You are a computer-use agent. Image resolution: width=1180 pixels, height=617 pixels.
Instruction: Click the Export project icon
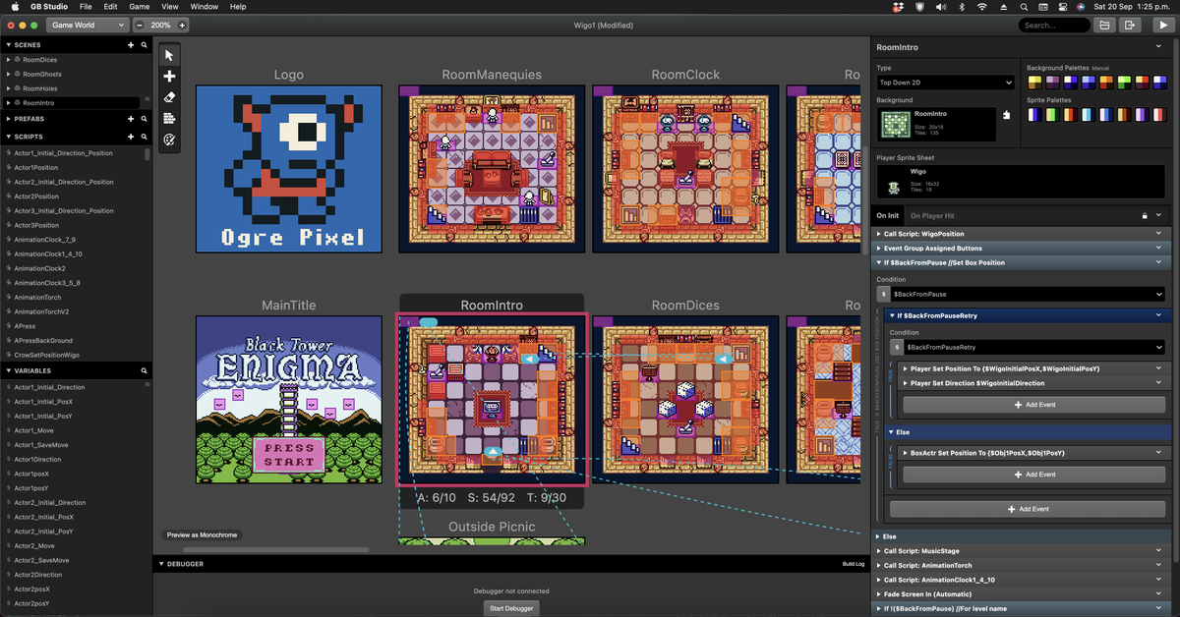point(1131,25)
